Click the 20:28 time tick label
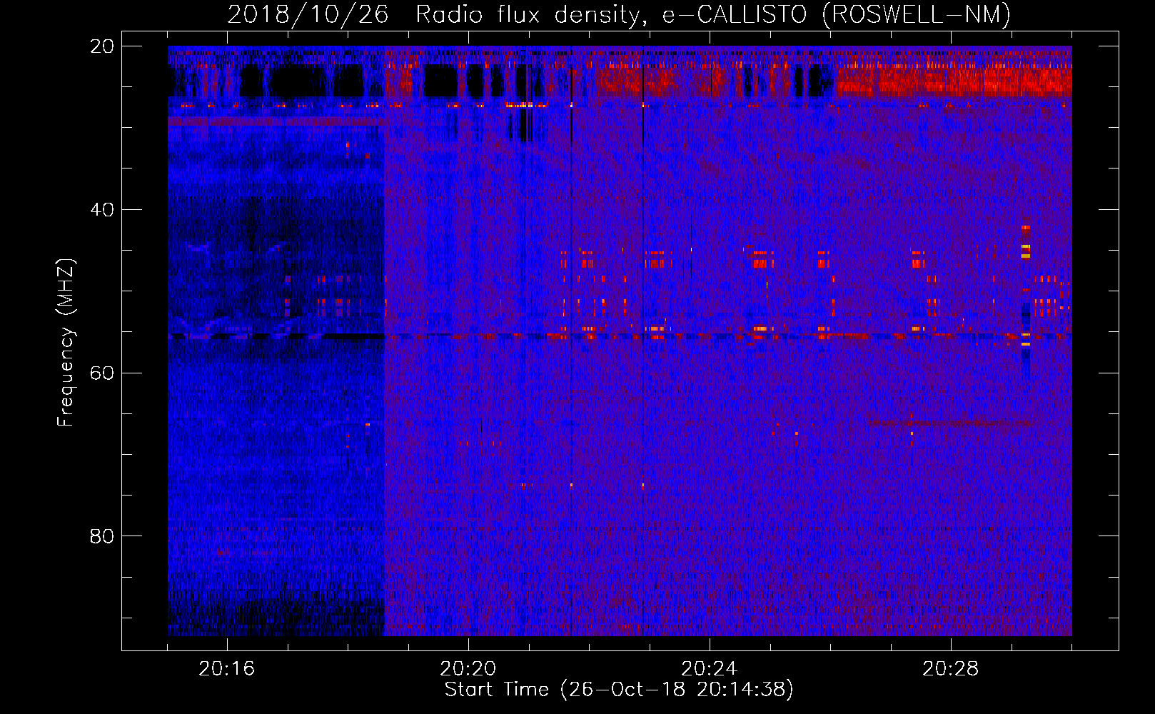Screen dimensions: 1155x714 pyautogui.click(x=951, y=669)
